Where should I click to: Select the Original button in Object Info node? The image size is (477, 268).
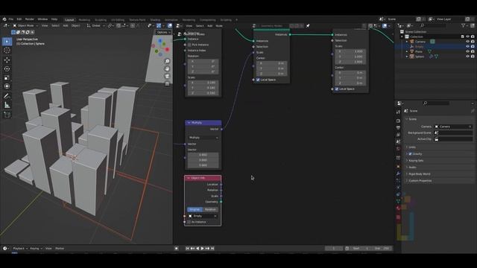195,210
